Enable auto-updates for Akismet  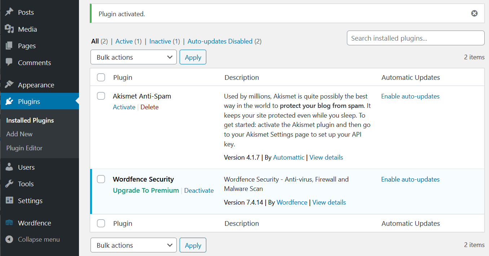(410, 96)
